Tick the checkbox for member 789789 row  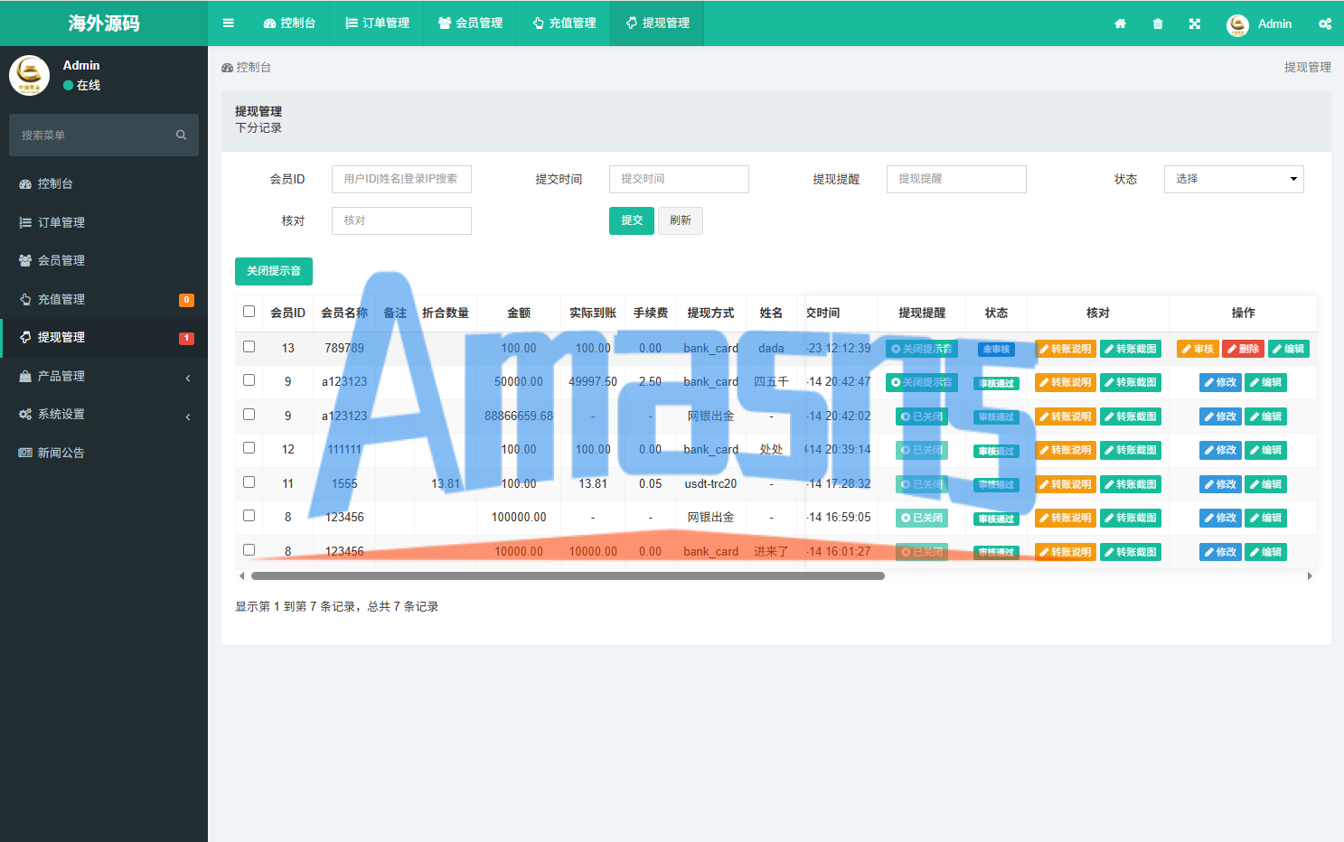pos(249,347)
